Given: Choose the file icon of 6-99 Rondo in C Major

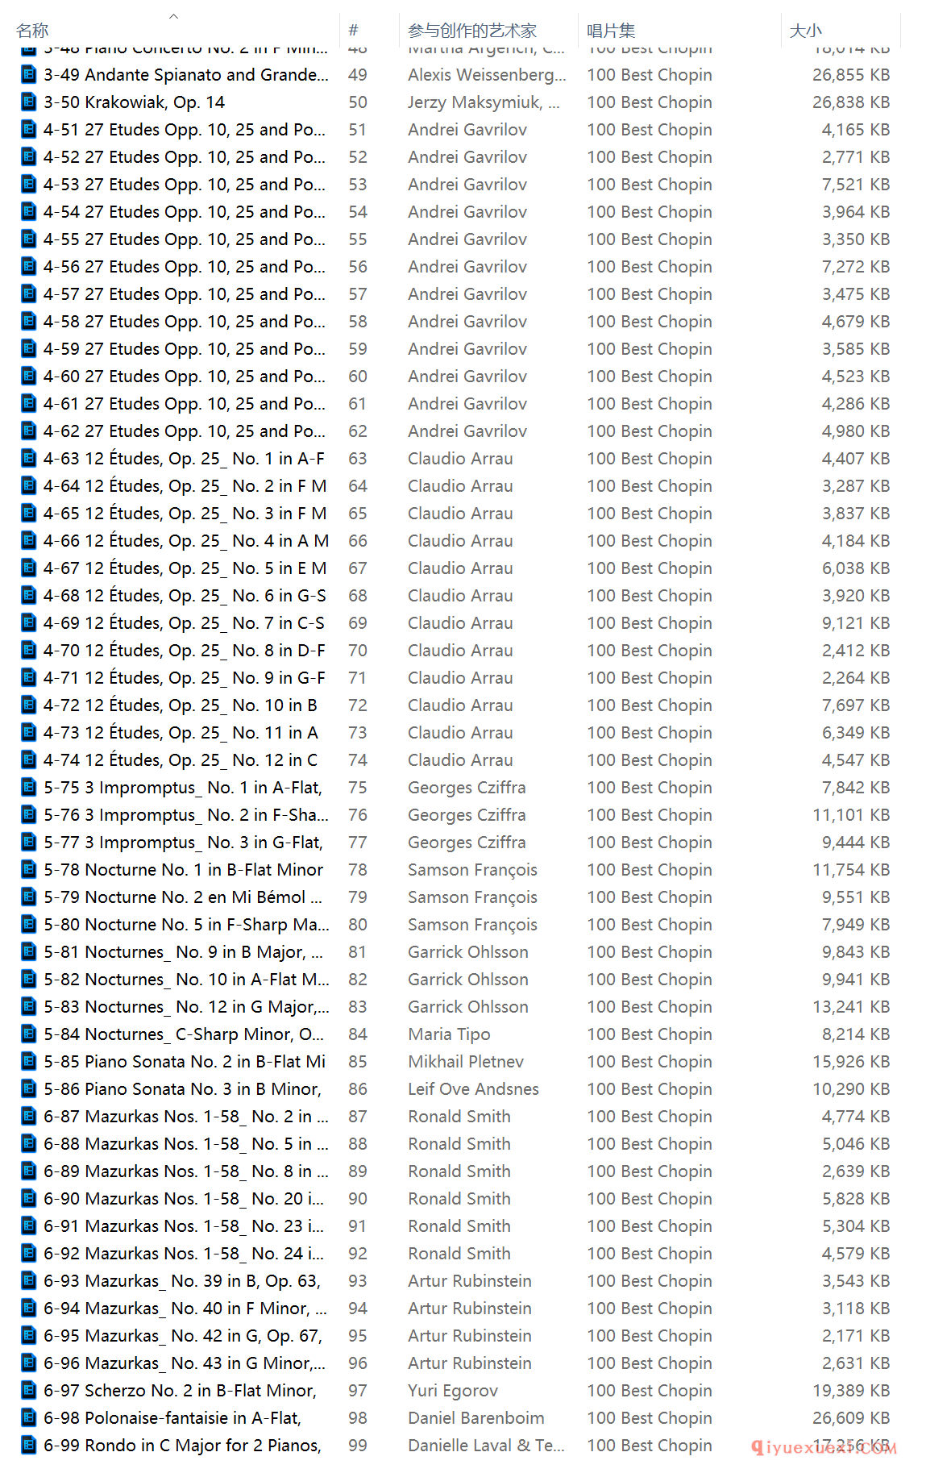Looking at the screenshot, I should point(29,1446).
